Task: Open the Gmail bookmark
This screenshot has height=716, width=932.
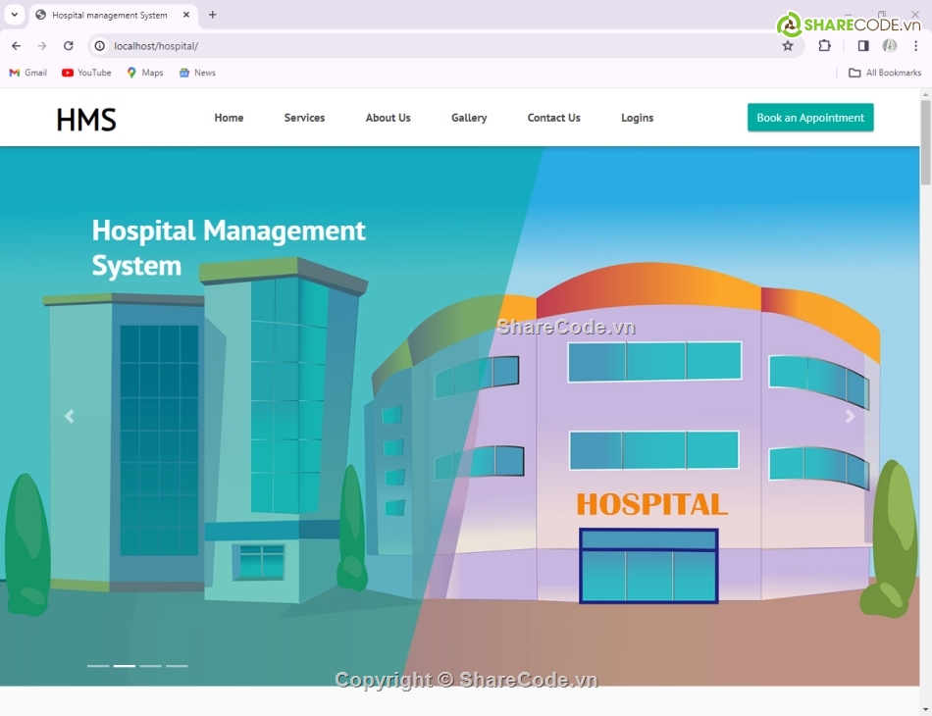Action: click(28, 73)
